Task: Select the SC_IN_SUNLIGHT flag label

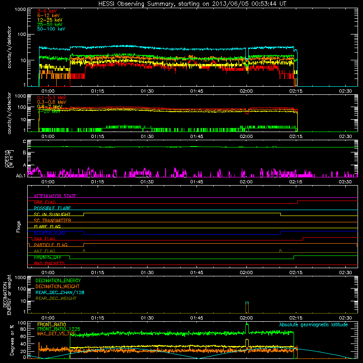Action: coord(52,214)
